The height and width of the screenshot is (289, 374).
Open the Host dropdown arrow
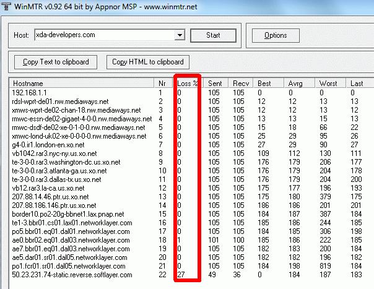(180, 36)
